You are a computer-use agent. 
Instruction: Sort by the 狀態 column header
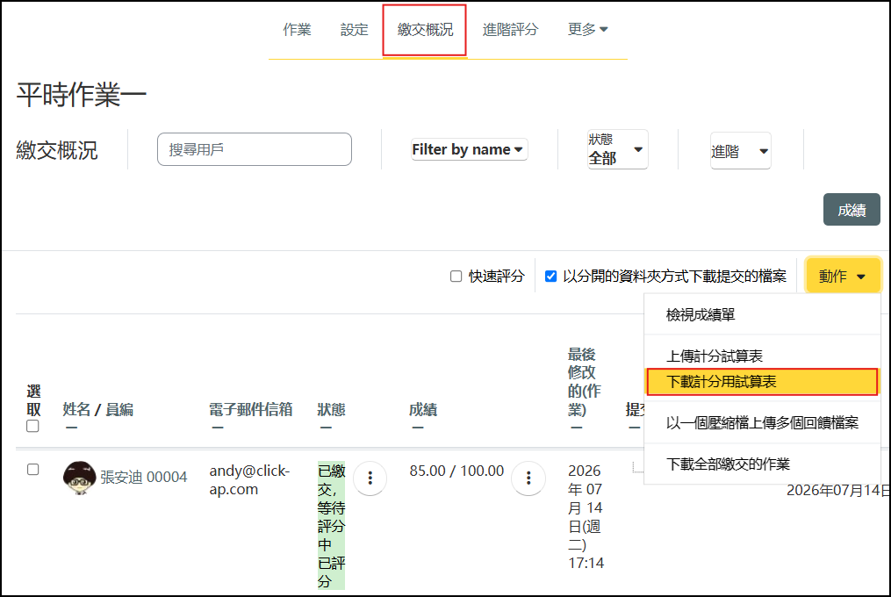pyautogui.click(x=331, y=409)
